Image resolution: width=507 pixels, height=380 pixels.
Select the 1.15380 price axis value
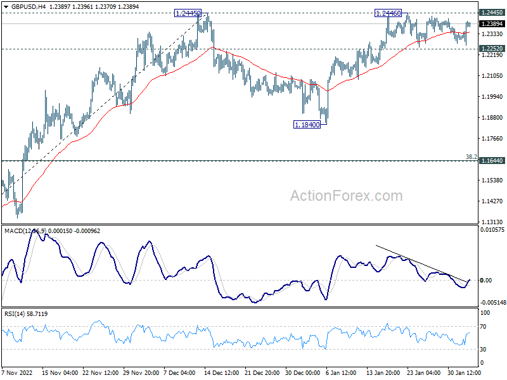(x=492, y=180)
